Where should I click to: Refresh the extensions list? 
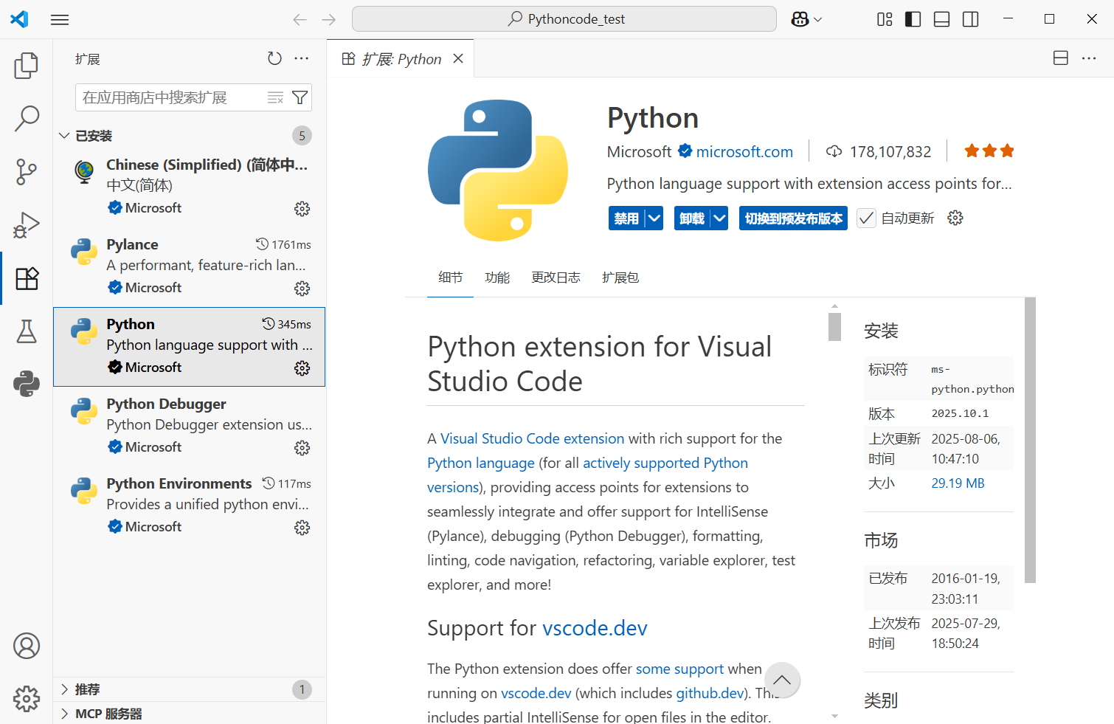click(x=274, y=58)
